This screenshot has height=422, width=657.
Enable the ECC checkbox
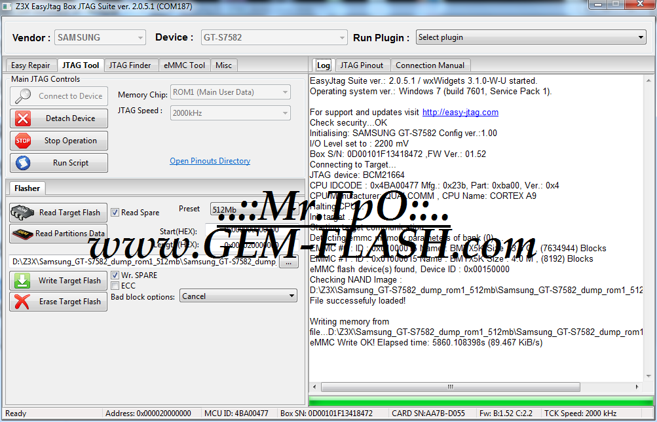pos(115,286)
